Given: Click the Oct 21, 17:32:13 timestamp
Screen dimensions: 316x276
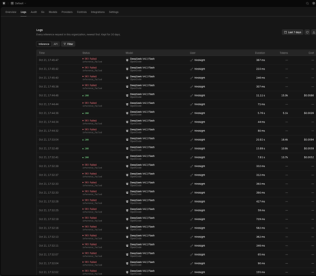Looking at the screenshot, I should (49, 237).
